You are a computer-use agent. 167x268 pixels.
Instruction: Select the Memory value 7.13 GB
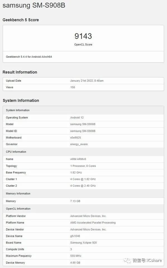(x=75, y=201)
